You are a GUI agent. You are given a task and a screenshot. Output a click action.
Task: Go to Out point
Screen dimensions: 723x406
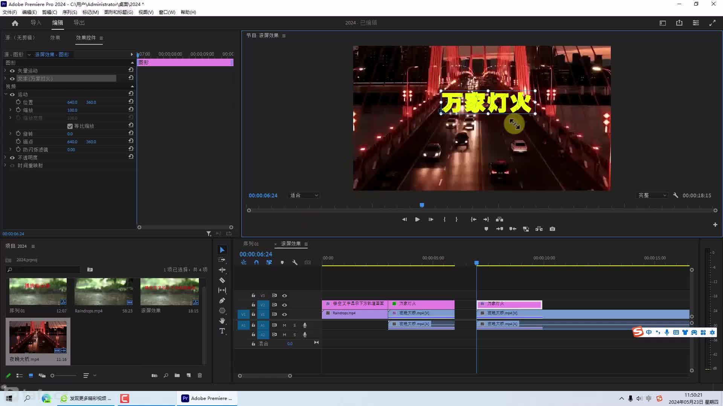coord(486,220)
